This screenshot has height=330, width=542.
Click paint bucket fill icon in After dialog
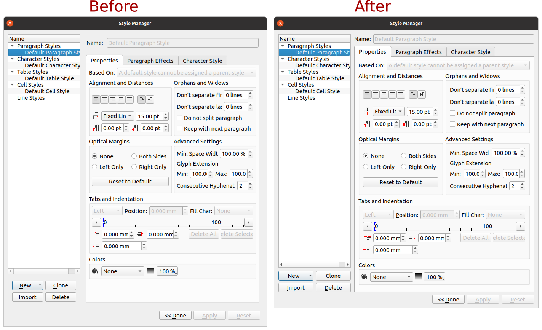pyautogui.click(x=364, y=277)
